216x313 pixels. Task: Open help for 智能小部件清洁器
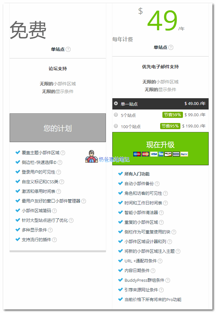point(161,213)
